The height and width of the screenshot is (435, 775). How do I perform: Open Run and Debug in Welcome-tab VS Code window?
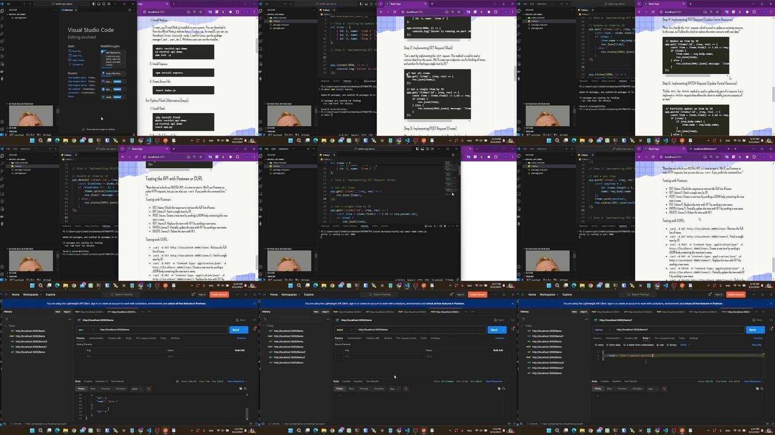coord(2,33)
